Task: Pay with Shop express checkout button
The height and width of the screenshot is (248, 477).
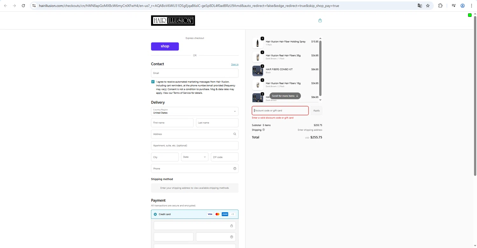Action: pyautogui.click(x=165, y=46)
